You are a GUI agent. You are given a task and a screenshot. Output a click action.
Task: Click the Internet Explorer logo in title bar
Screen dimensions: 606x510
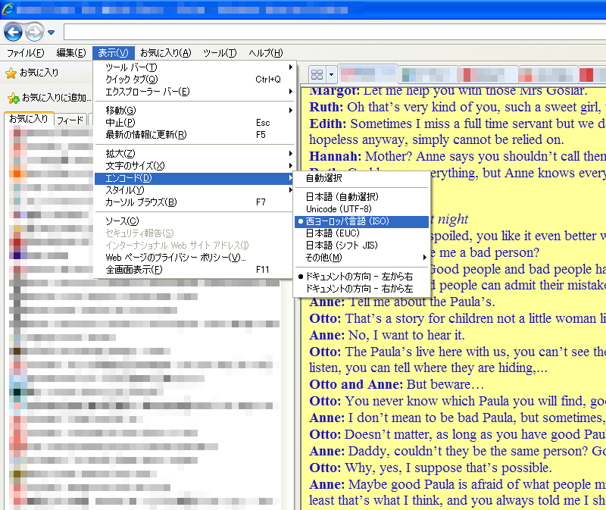tap(8, 11)
